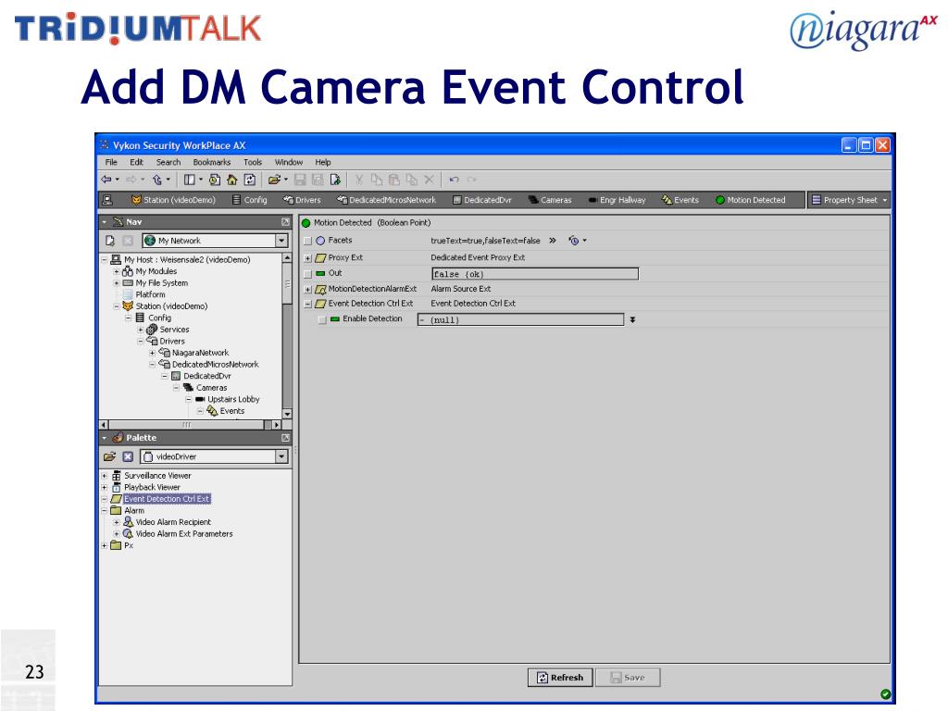
Task: Toggle the Out row selection box
Action: pos(307,274)
